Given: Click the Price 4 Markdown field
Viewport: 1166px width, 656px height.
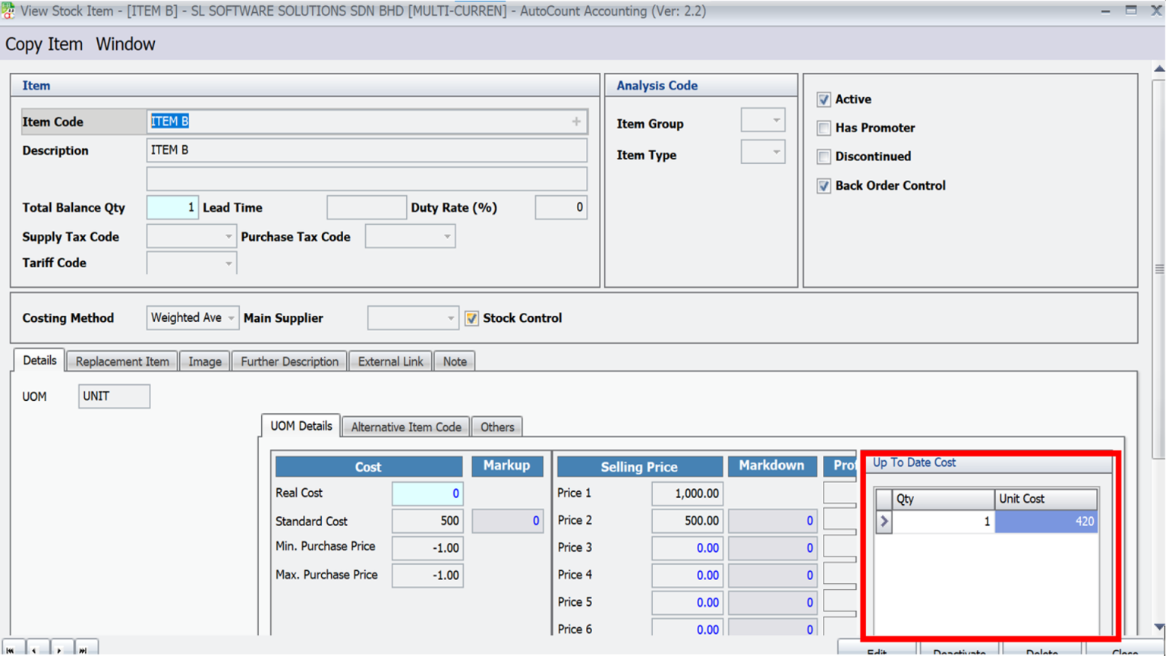Looking at the screenshot, I should tap(772, 576).
